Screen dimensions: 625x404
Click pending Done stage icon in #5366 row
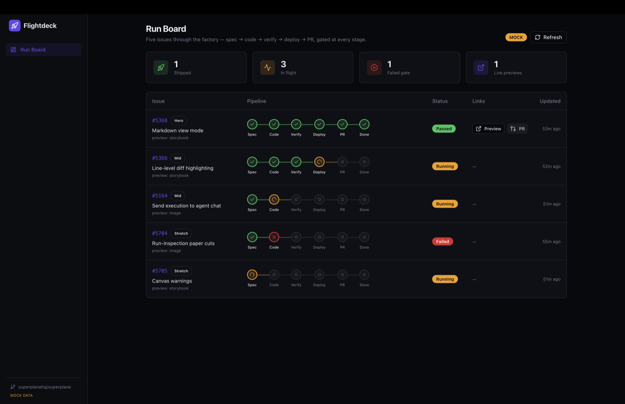[x=364, y=162]
